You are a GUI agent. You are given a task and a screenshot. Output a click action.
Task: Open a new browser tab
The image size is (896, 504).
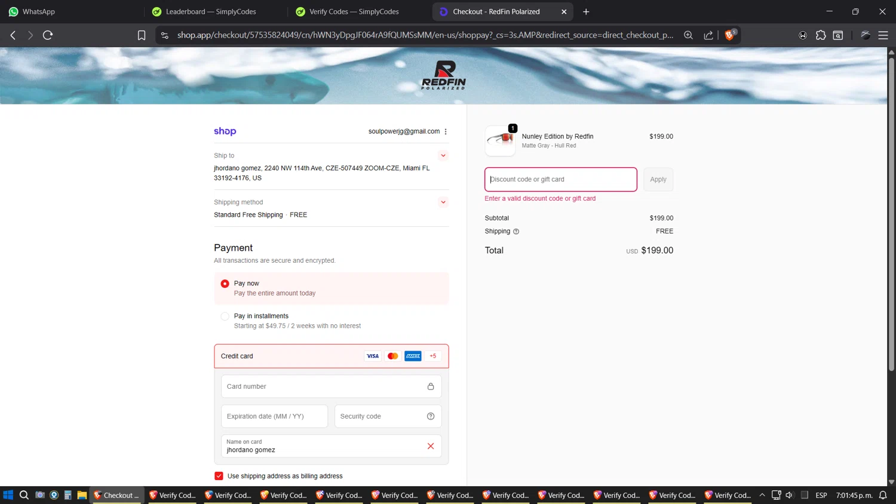(586, 11)
